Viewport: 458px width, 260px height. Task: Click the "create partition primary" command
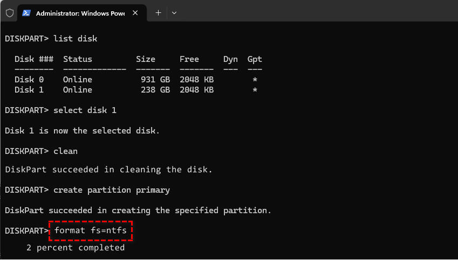pyautogui.click(x=112, y=190)
